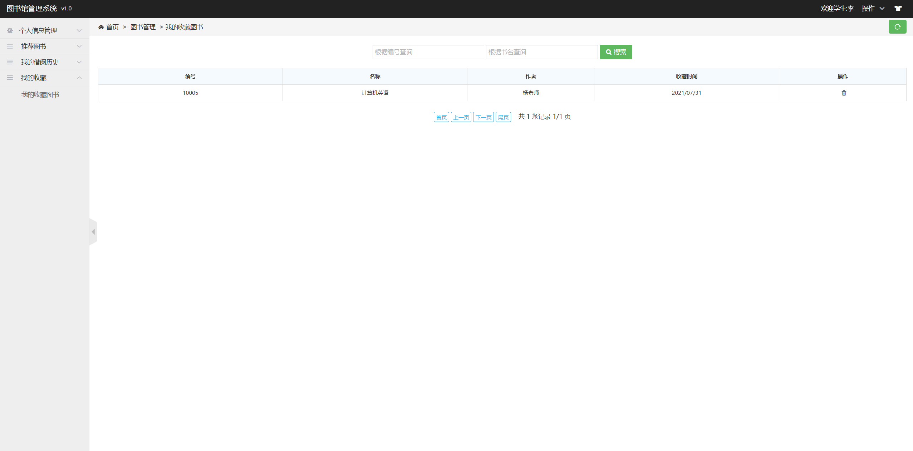
Task: Go to 下一页 in pagination
Action: click(483, 117)
